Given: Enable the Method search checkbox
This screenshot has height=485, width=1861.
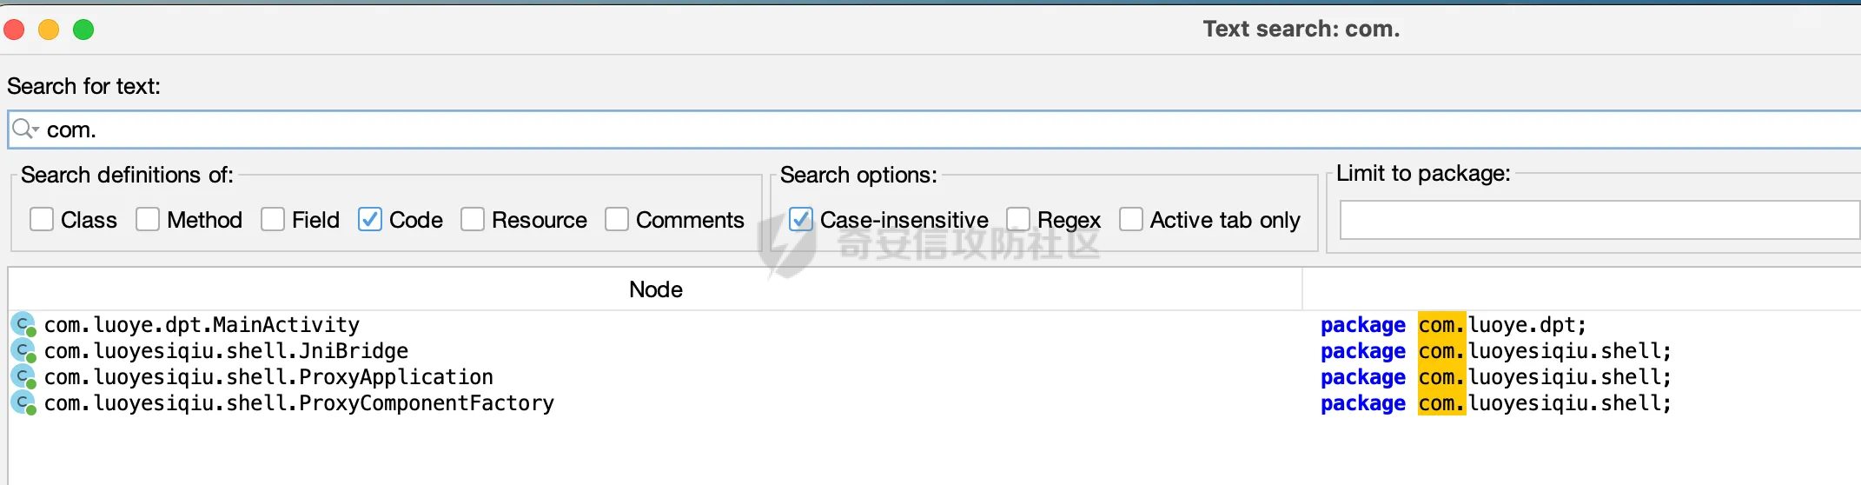Looking at the screenshot, I should point(148,219).
